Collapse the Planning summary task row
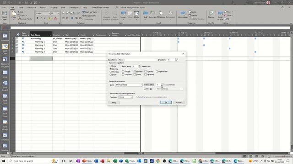293x164 pixels. tap(31, 38)
